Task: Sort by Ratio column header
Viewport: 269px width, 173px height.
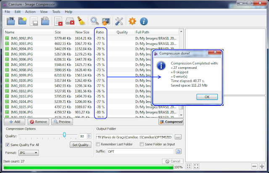Action: pyautogui.click(x=105, y=32)
